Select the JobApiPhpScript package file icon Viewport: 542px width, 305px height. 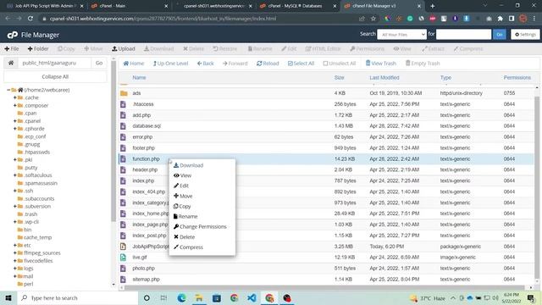tap(123, 247)
